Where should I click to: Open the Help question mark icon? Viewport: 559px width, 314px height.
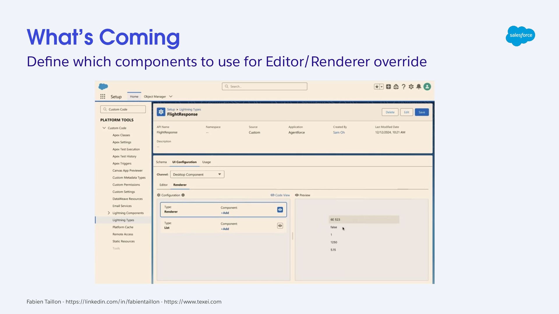(404, 87)
